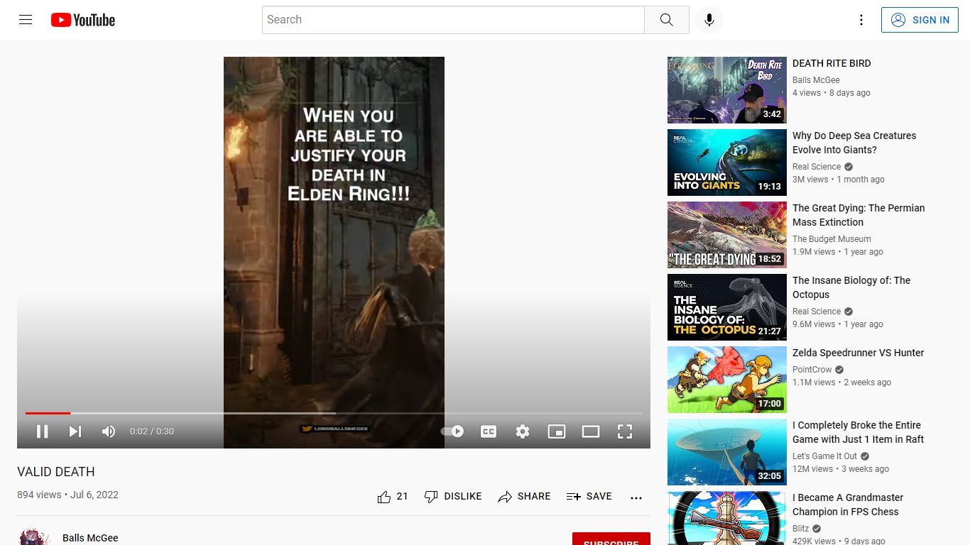This screenshot has width=970, height=545.
Task: Pause the video
Action: point(42,431)
